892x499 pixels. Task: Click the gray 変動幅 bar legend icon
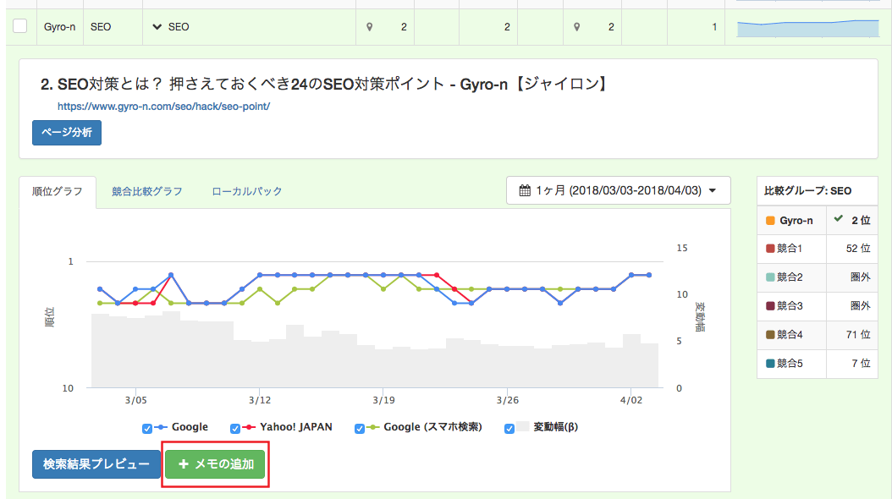(523, 427)
